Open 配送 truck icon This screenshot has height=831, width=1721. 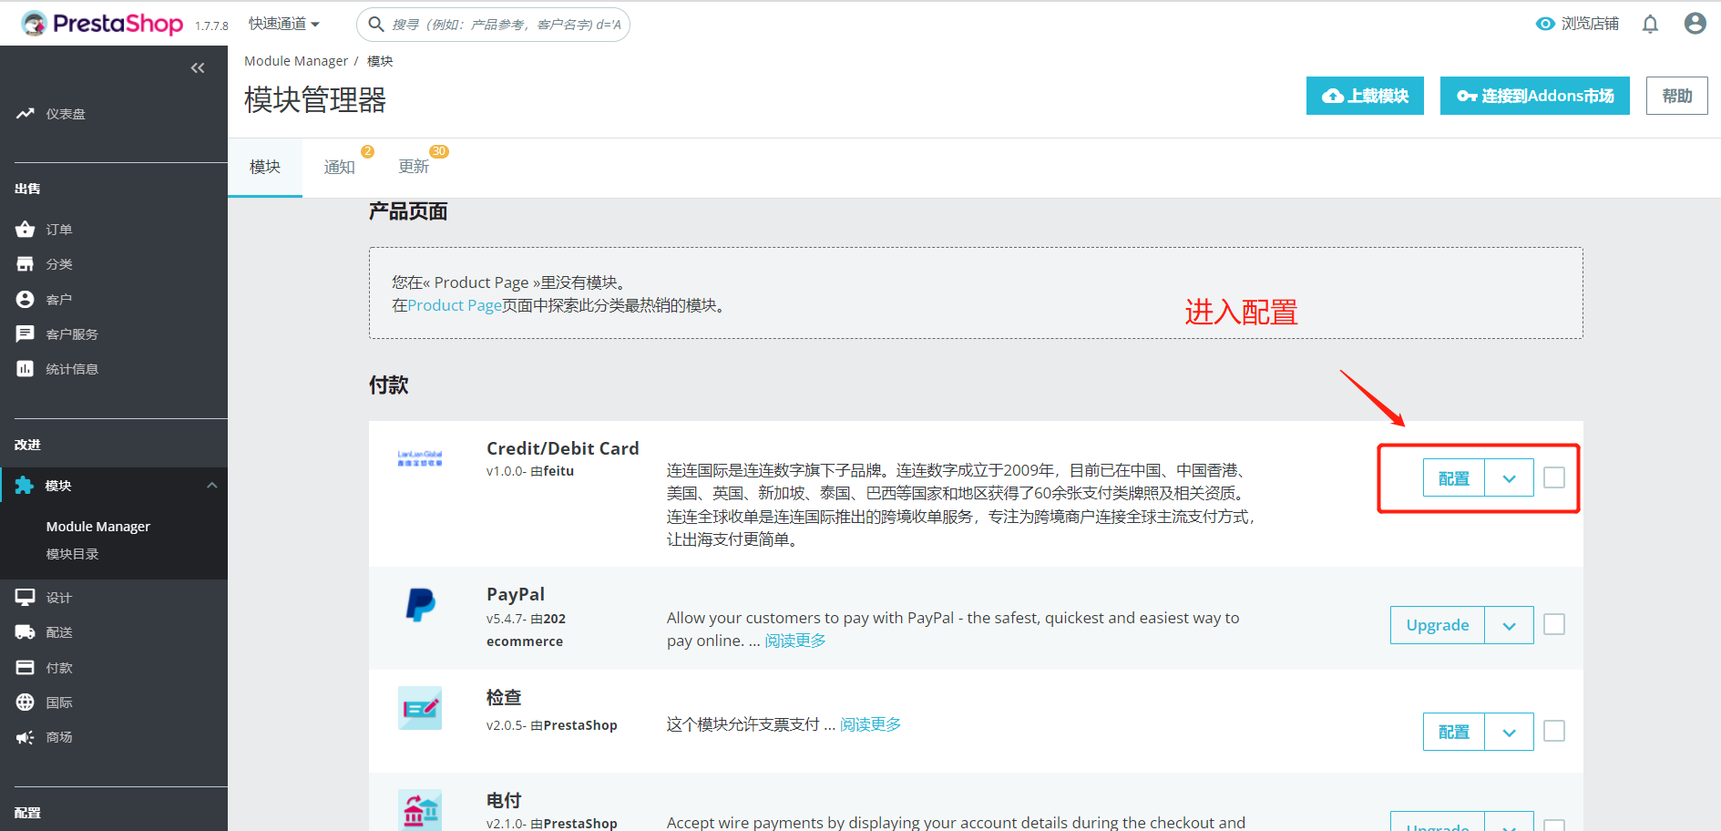25,632
